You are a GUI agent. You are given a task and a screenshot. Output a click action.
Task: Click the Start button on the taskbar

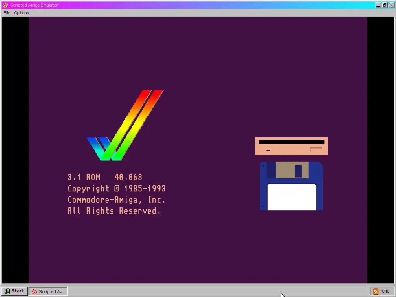pyautogui.click(x=14, y=291)
